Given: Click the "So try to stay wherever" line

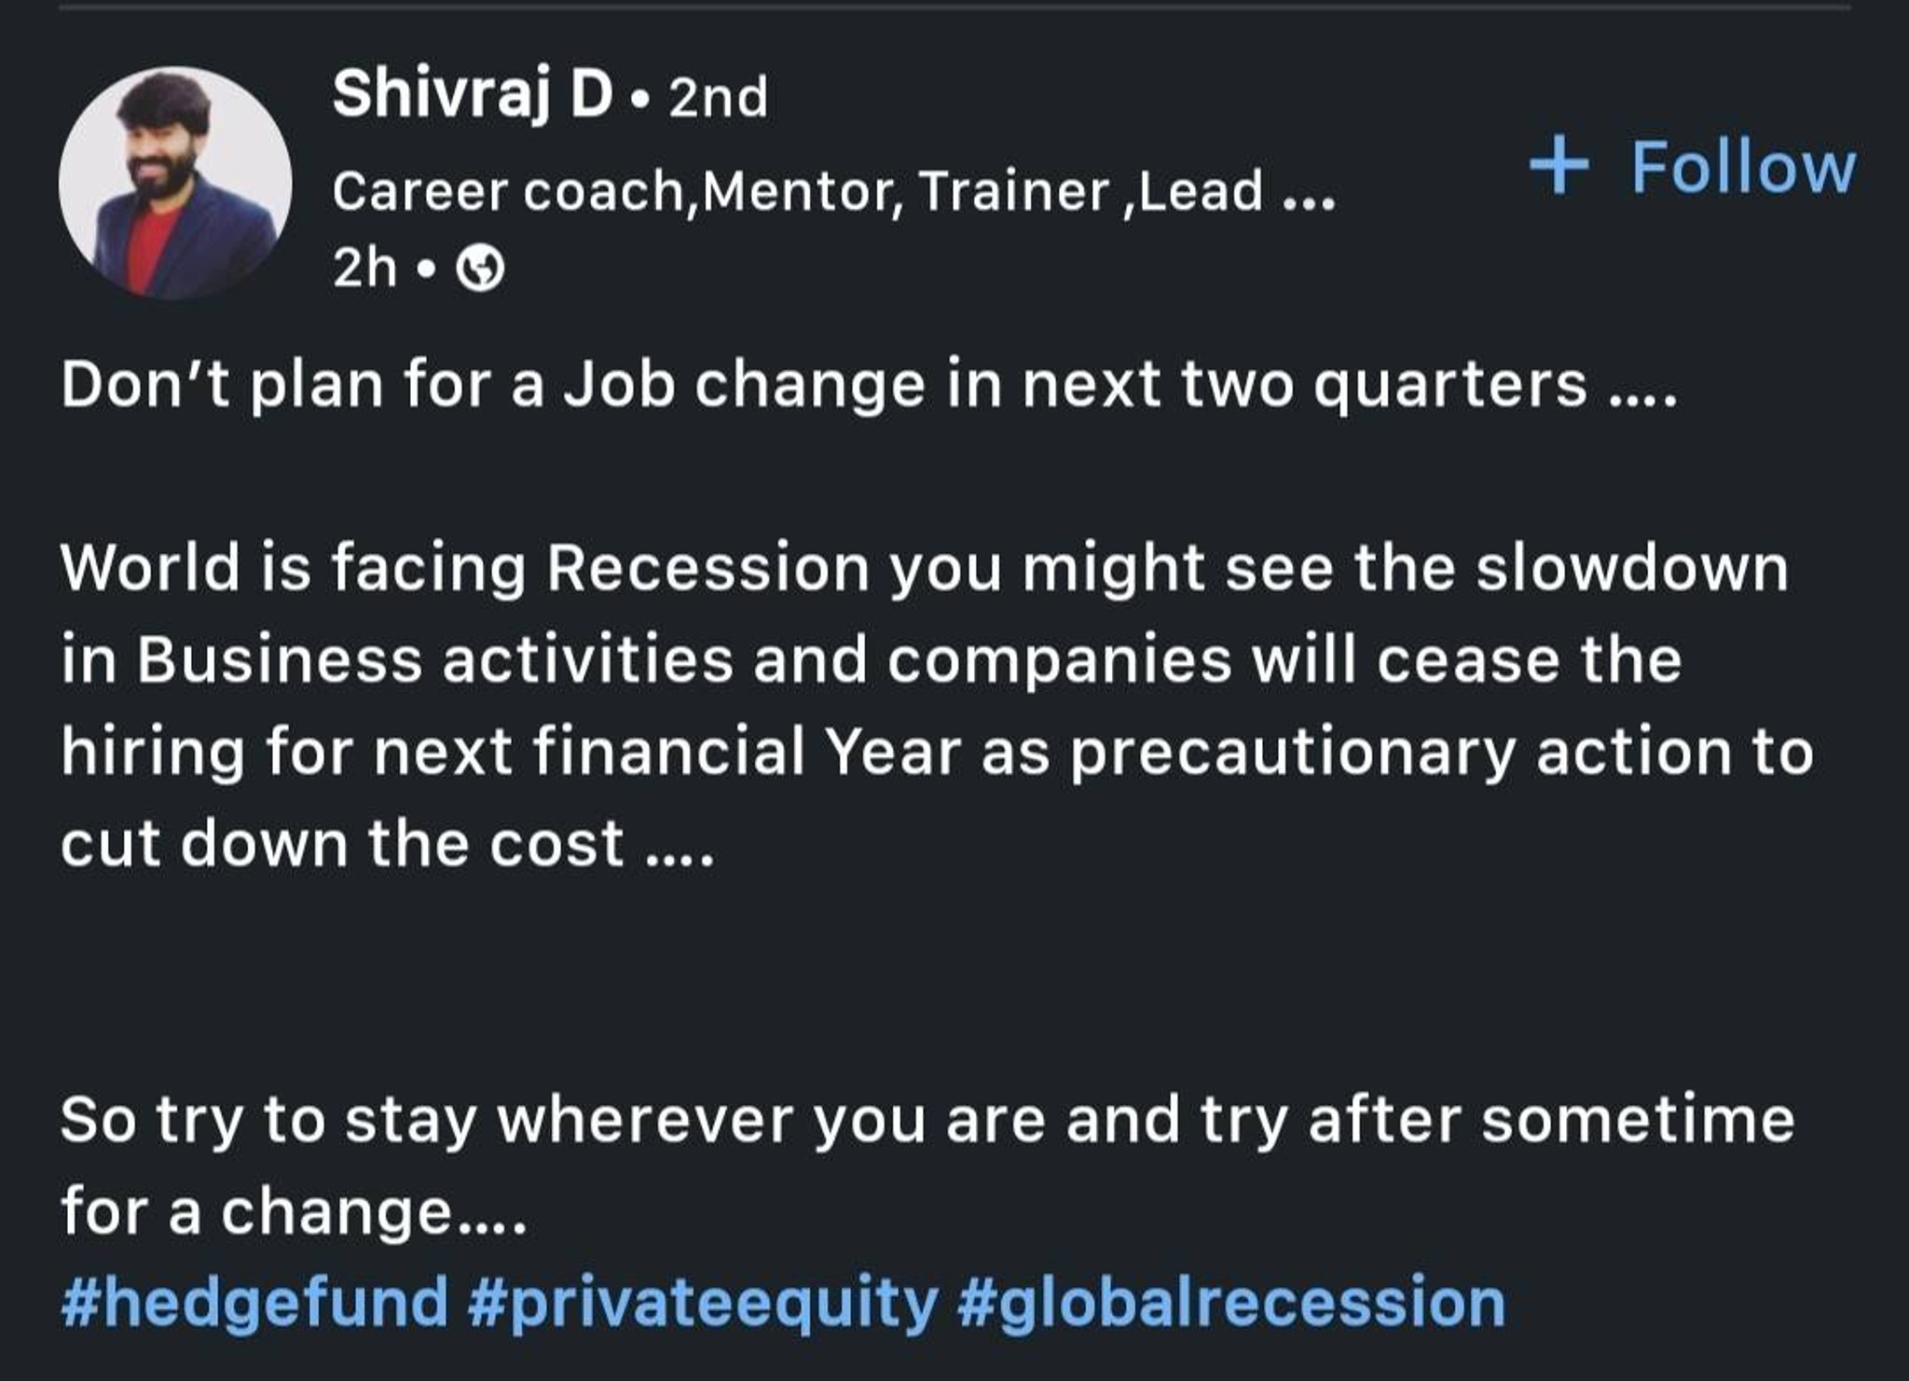Looking at the screenshot, I should tap(927, 1120).
